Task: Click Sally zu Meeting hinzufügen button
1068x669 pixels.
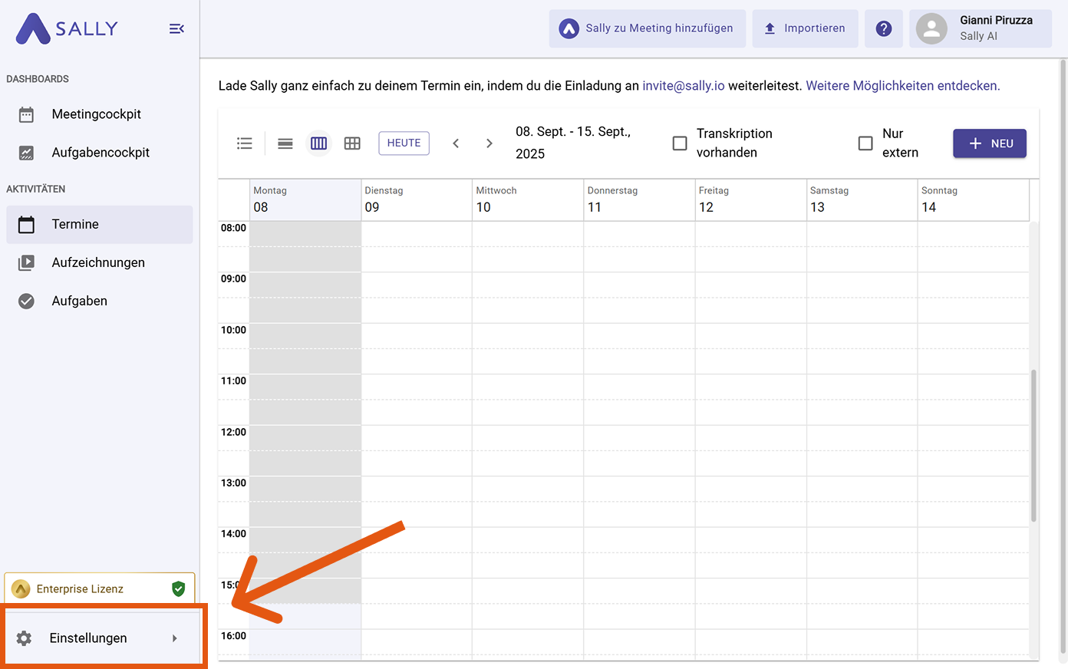Action: pyautogui.click(x=647, y=28)
